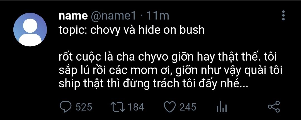Open the three-dot more options menu
The image size is (301, 120).
(283, 16)
